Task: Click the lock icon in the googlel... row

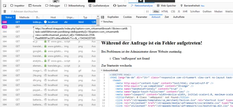Action: tap(45, 51)
